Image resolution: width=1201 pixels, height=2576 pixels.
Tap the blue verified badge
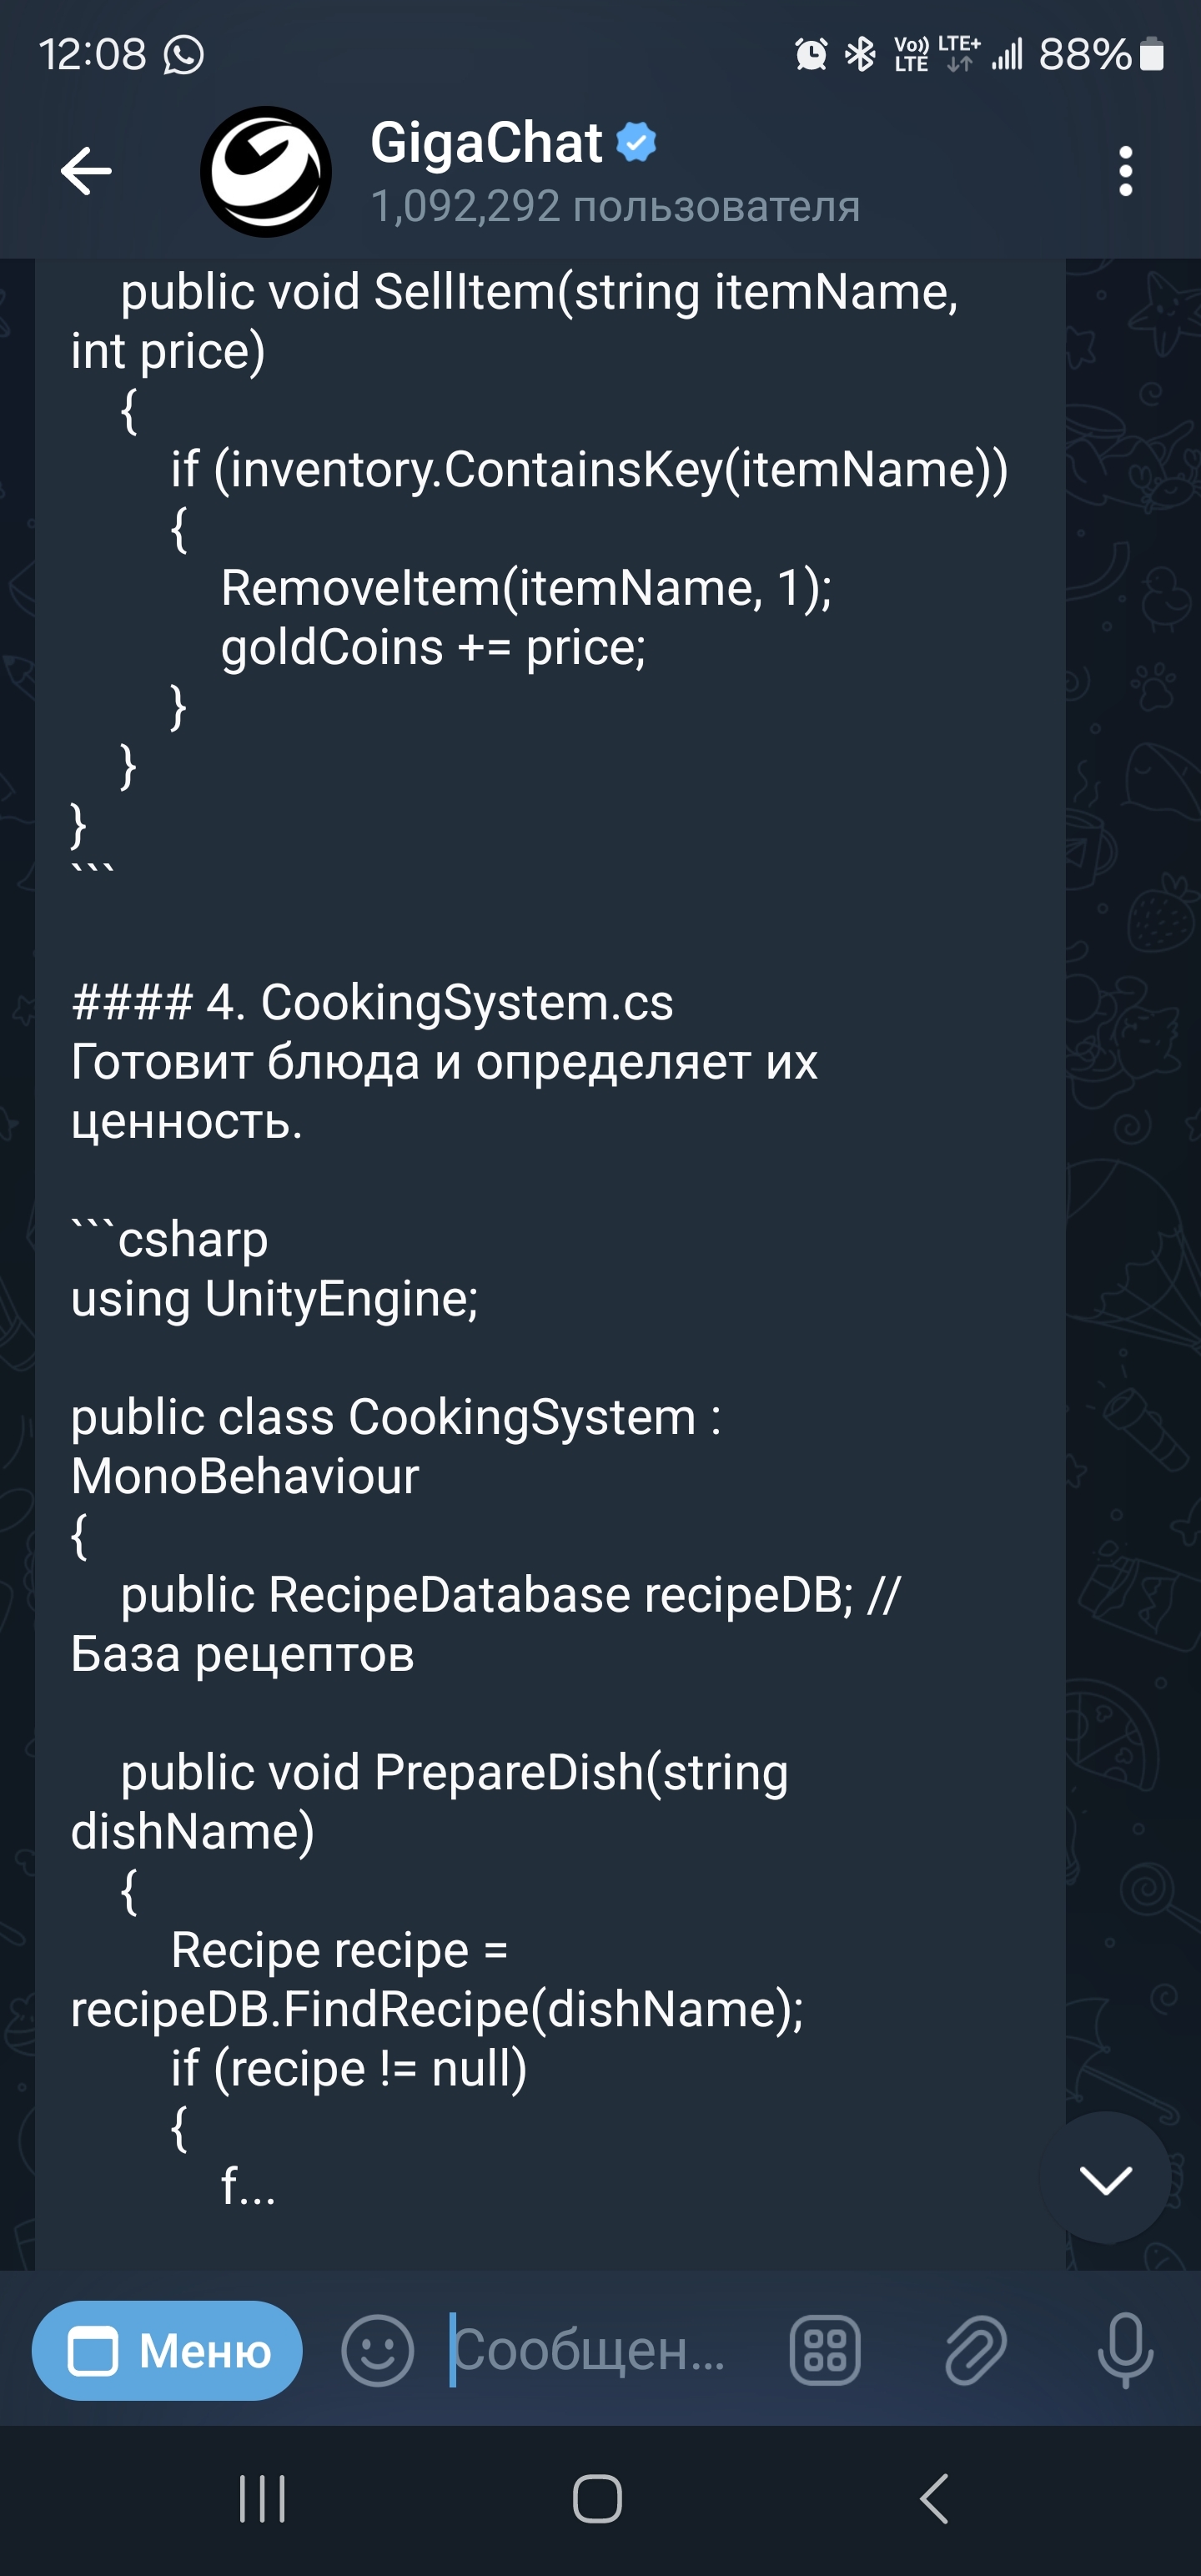636,142
